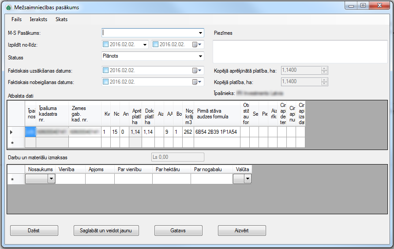Expand the Valūta combo in costs grid

click(248, 179)
